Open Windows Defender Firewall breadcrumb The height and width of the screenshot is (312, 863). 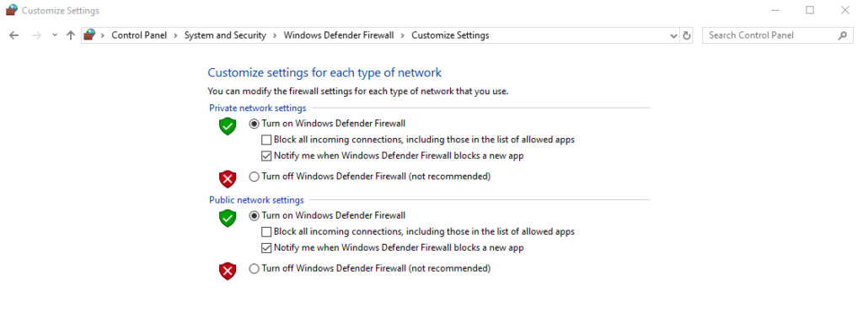pyautogui.click(x=339, y=35)
